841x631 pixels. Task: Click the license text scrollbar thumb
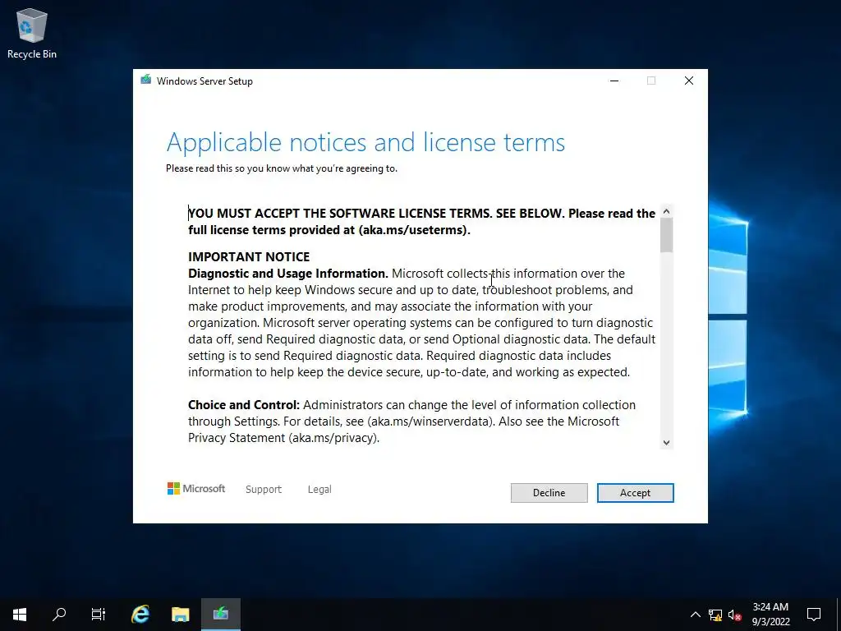666,235
